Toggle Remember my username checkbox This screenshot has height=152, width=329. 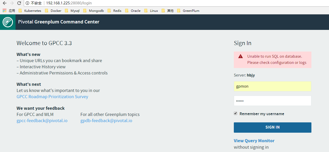[x=235, y=113]
